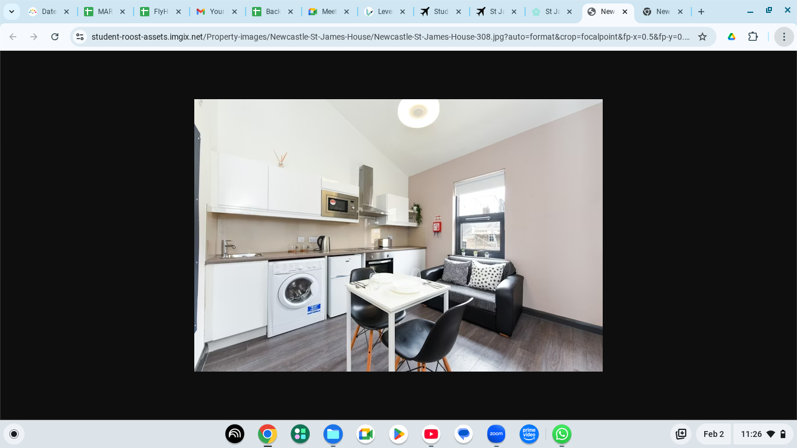Viewport: 797px width, 448px height.
Task: Click the kitchen room photo
Action: click(398, 235)
